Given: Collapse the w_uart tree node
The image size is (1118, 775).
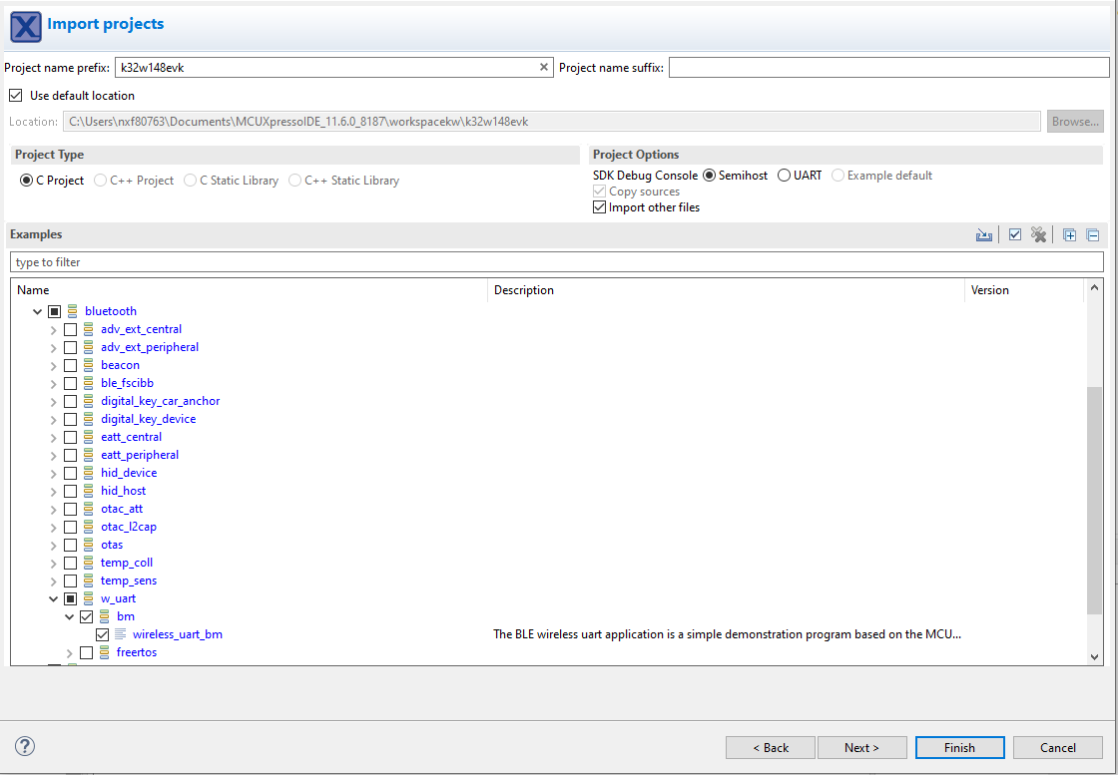Looking at the screenshot, I should click(53, 598).
